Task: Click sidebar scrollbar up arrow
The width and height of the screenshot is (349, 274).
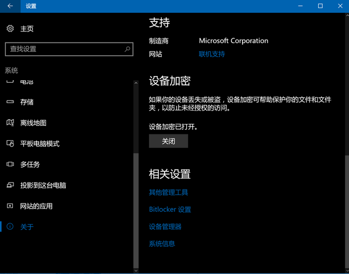Action: (136, 83)
